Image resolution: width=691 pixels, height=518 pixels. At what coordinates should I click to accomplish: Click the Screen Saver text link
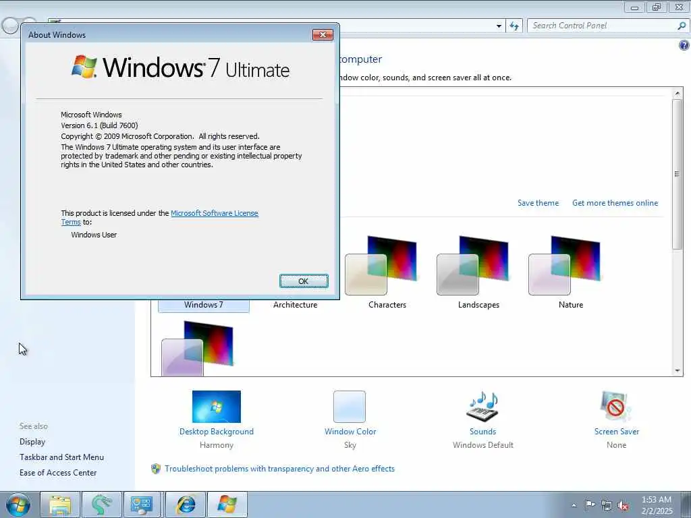pos(617,432)
